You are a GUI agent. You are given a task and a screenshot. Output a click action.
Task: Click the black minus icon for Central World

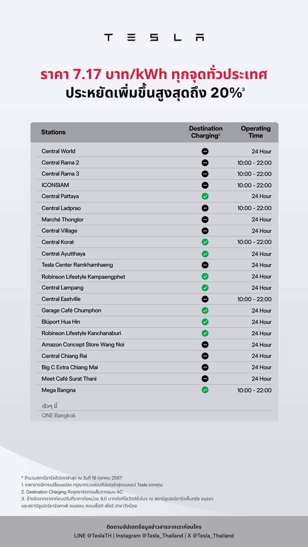(x=205, y=151)
